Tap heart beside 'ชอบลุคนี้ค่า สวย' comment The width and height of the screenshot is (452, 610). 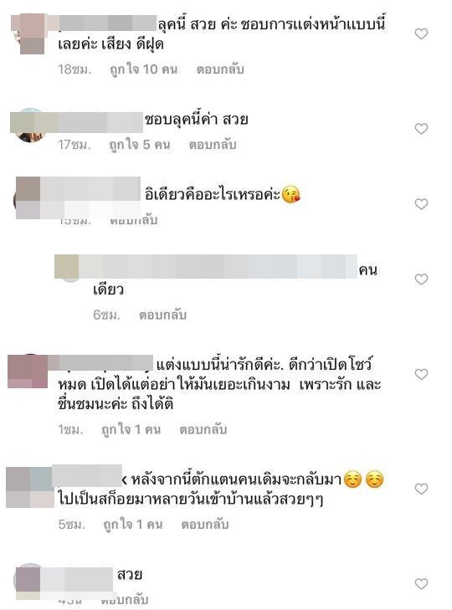pyautogui.click(x=421, y=129)
